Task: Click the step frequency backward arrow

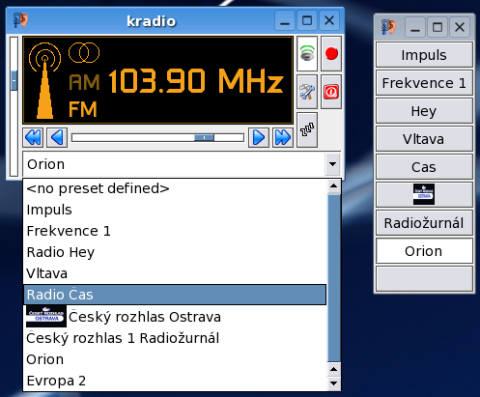Action: click(x=57, y=138)
